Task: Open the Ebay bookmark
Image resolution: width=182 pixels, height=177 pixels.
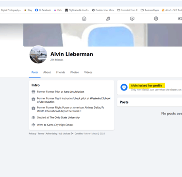Action: pos(28,10)
